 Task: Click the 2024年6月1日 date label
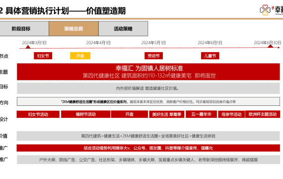click(210, 43)
